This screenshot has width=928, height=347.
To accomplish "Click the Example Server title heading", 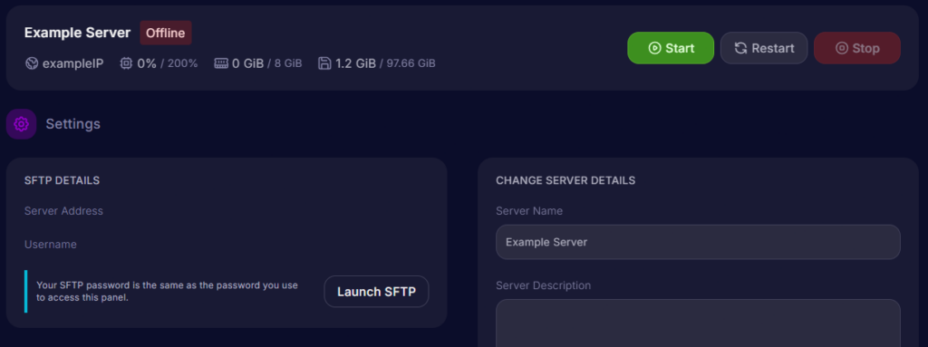I will point(78,34).
